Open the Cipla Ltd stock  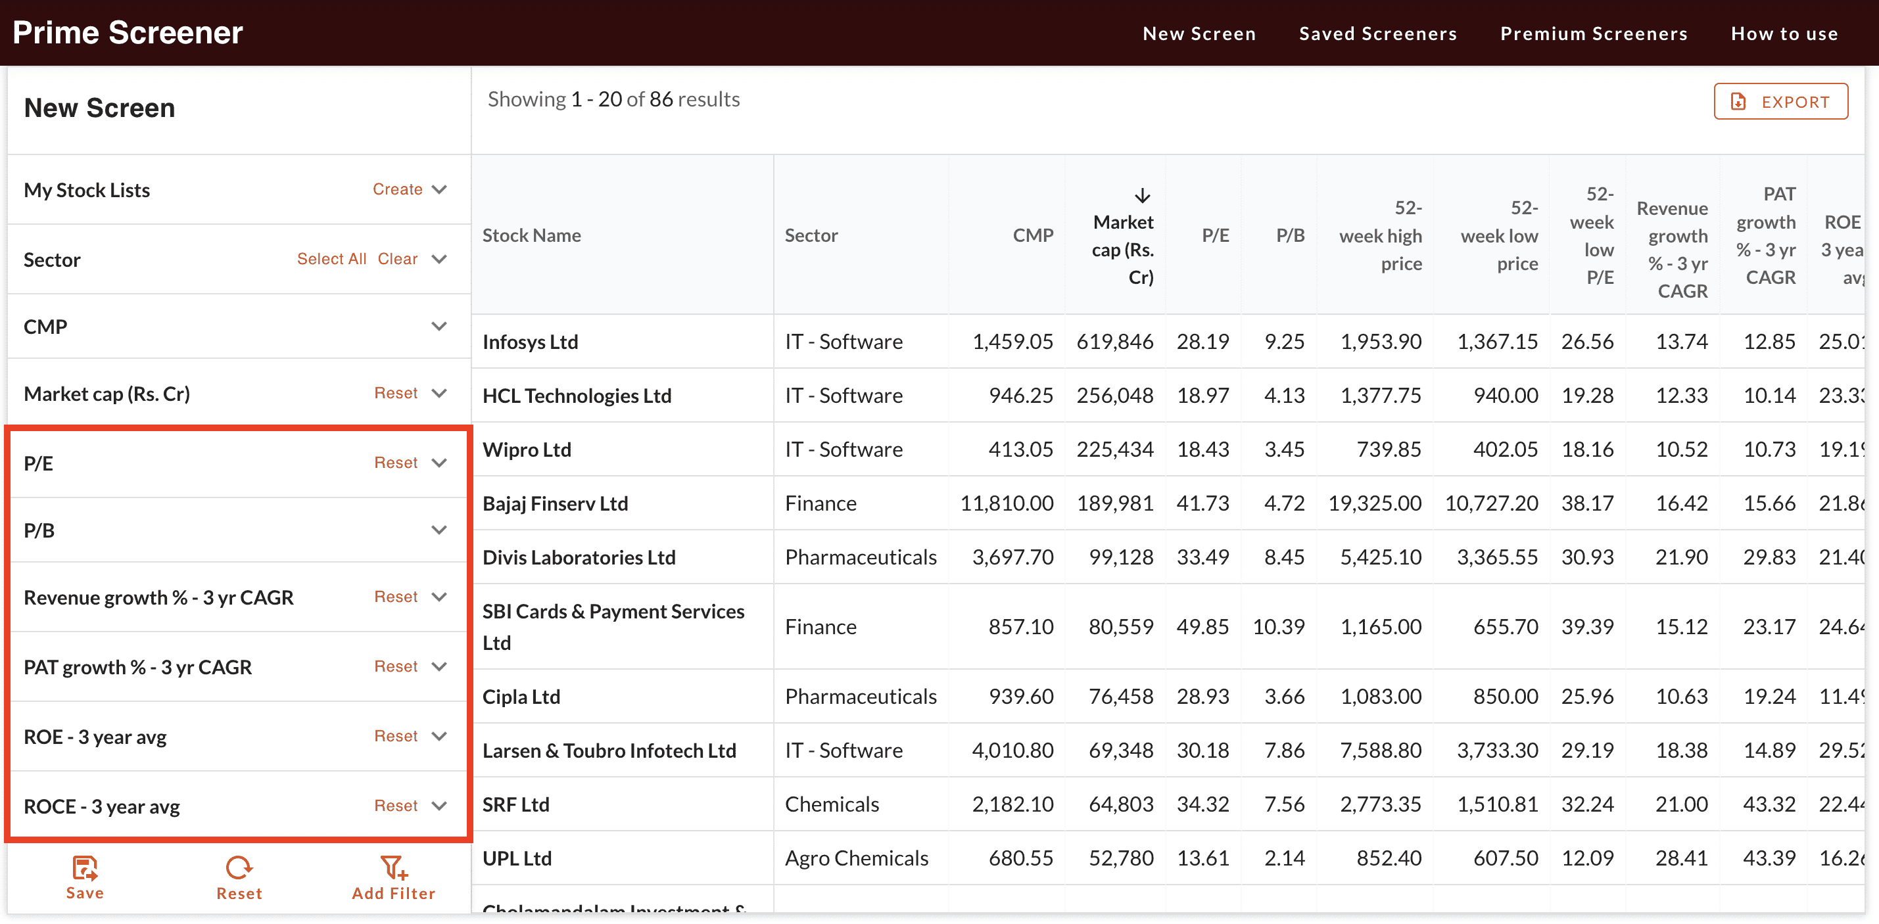pos(521,697)
